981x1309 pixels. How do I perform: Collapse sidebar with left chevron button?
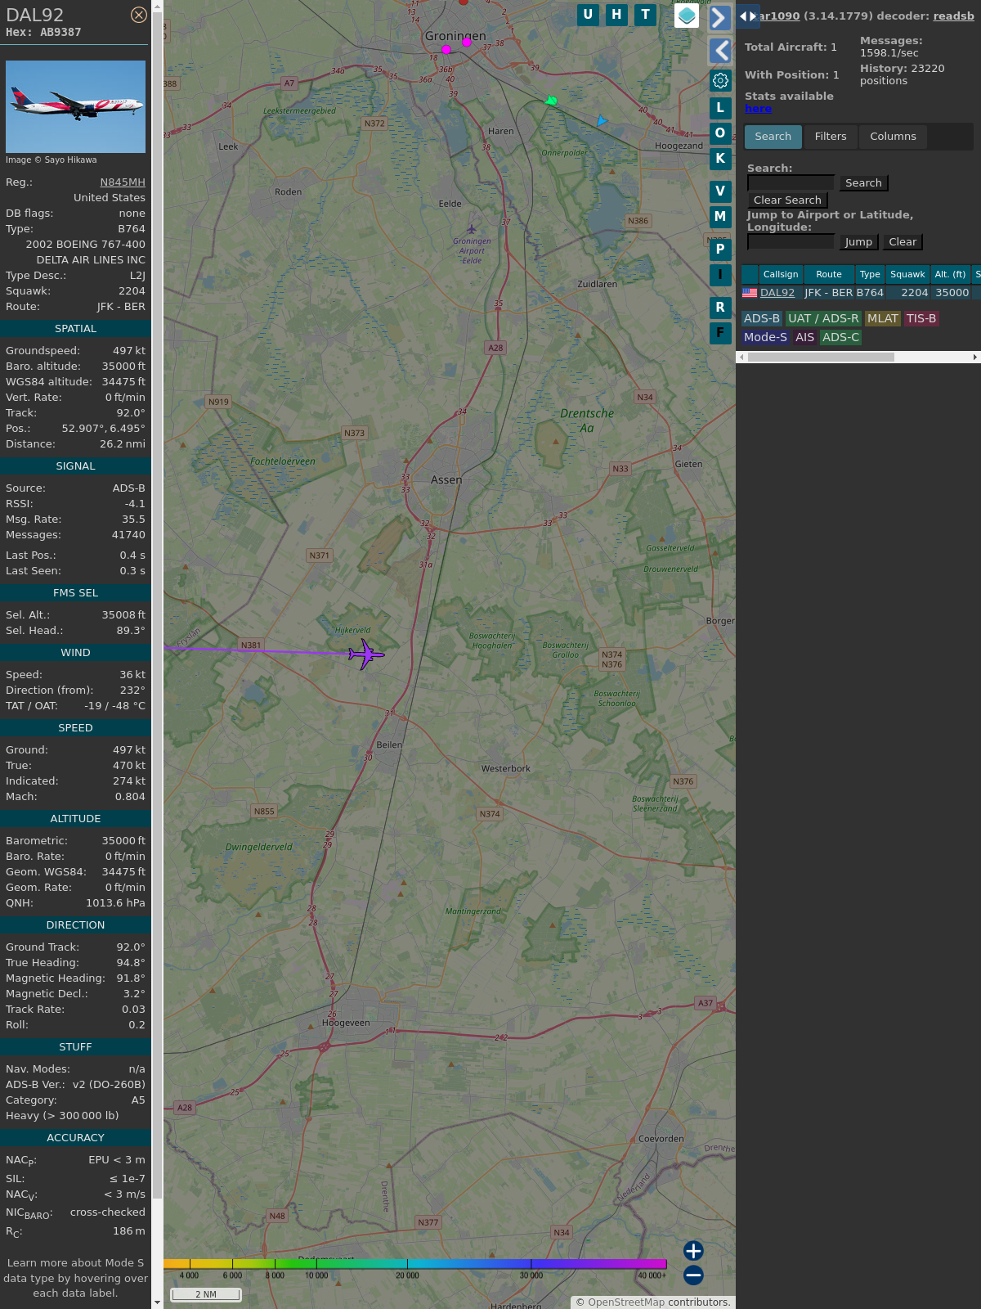719,51
